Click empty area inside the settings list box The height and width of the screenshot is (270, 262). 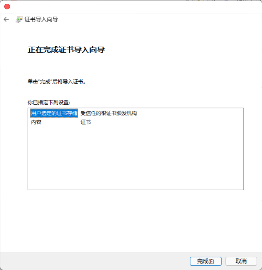136,157
